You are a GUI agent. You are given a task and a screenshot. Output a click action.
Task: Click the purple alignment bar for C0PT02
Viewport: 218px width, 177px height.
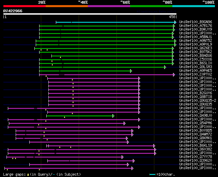106,75
